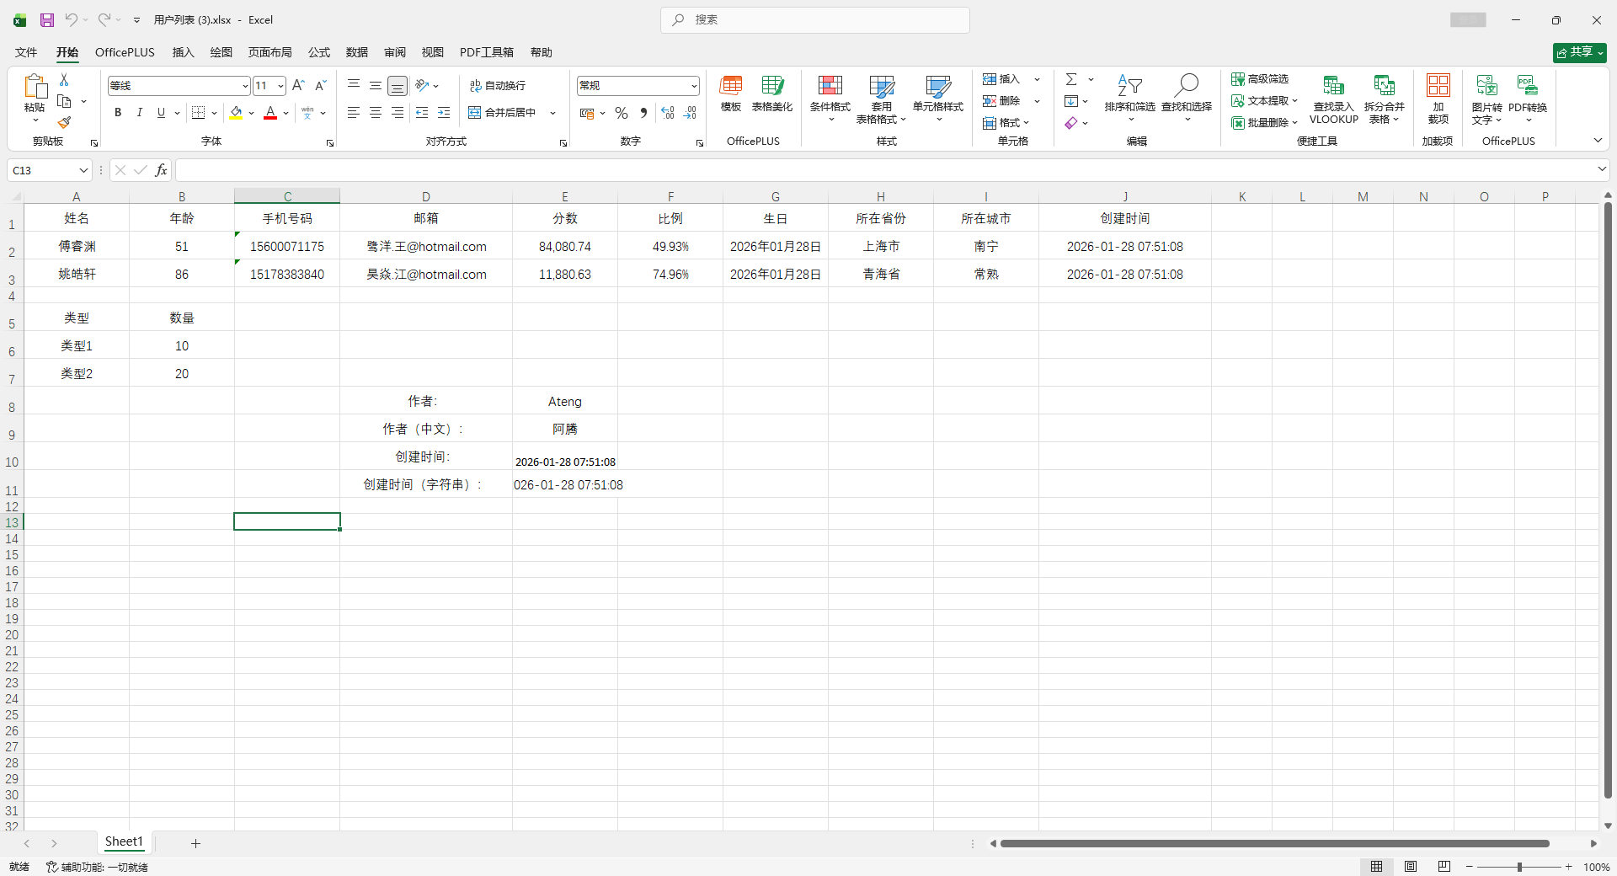Click the AutoSum sigma icon
Screen dimensions: 1617x876
tap(1071, 79)
